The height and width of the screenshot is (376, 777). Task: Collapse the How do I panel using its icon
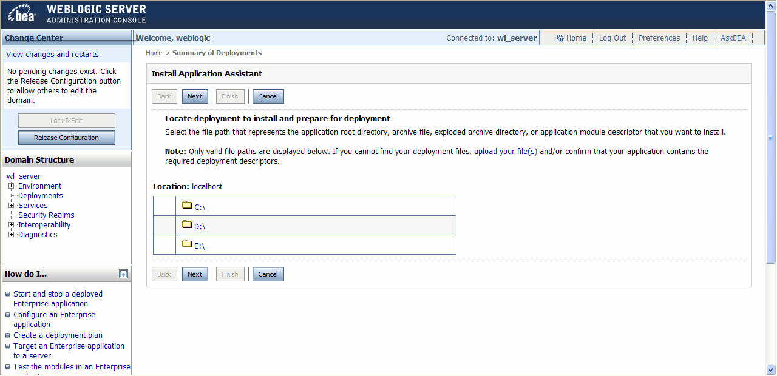click(x=123, y=274)
